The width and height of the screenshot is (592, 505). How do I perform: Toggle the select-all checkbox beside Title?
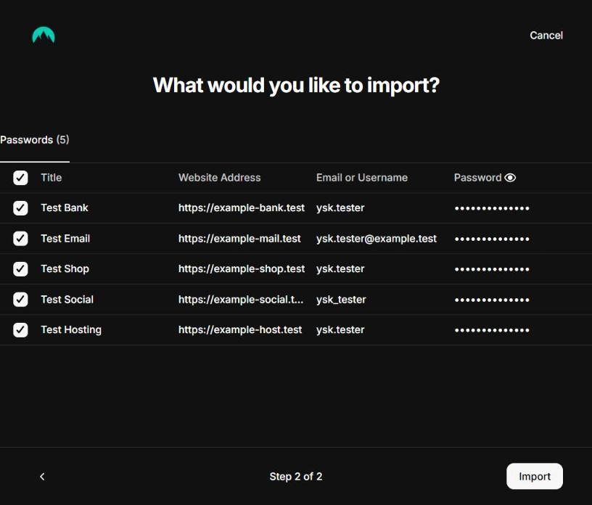(20, 178)
